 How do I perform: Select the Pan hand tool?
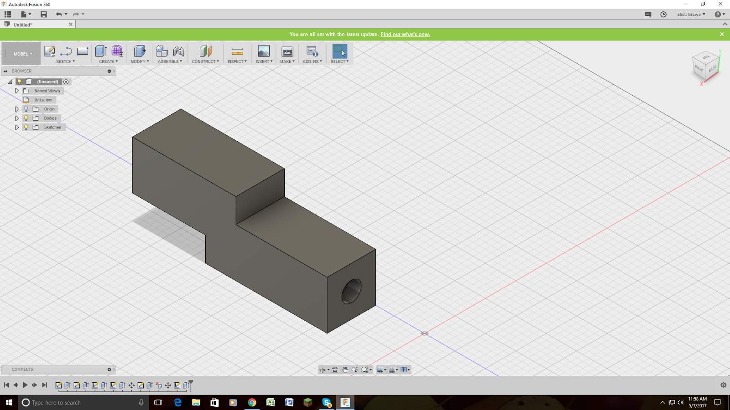(x=345, y=370)
